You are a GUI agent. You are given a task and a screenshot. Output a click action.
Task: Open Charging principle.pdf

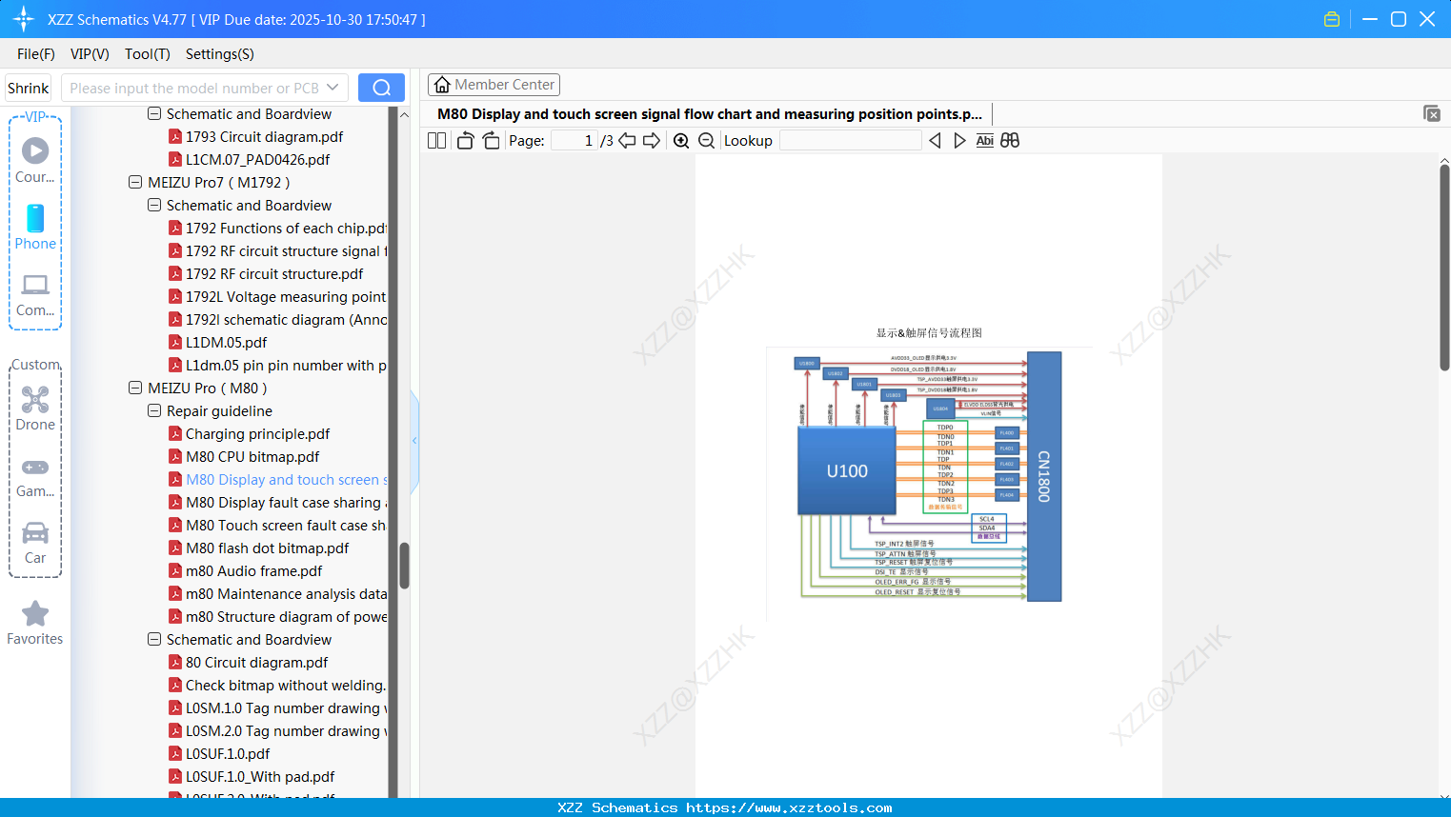coord(249,433)
